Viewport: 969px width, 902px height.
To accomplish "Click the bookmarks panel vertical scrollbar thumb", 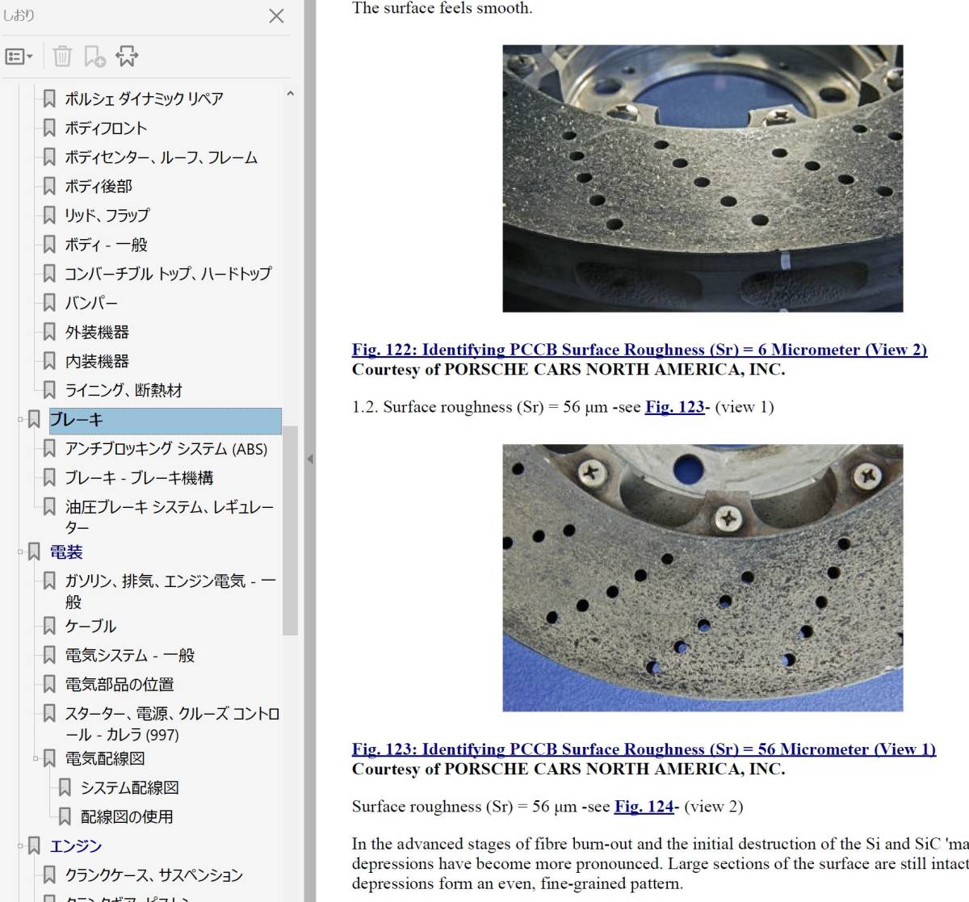I will point(290,531).
